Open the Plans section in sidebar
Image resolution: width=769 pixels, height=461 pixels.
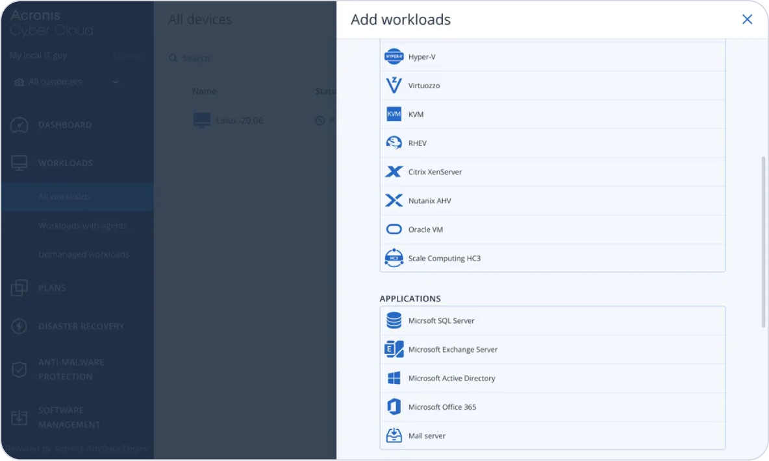pyautogui.click(x=52, y=288)
